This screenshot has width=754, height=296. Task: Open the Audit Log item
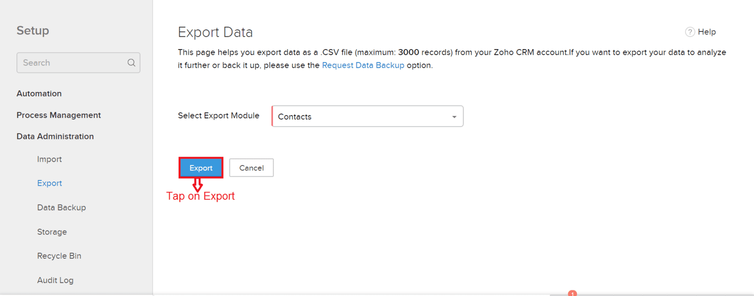pyautogui.click(x=55, y=280)
